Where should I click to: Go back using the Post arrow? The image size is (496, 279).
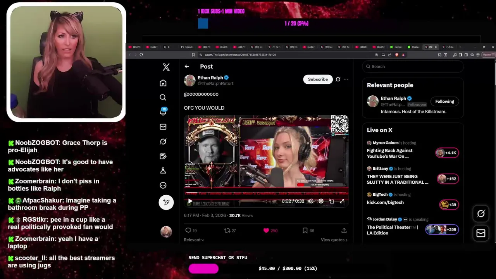[x=187, y=67]
